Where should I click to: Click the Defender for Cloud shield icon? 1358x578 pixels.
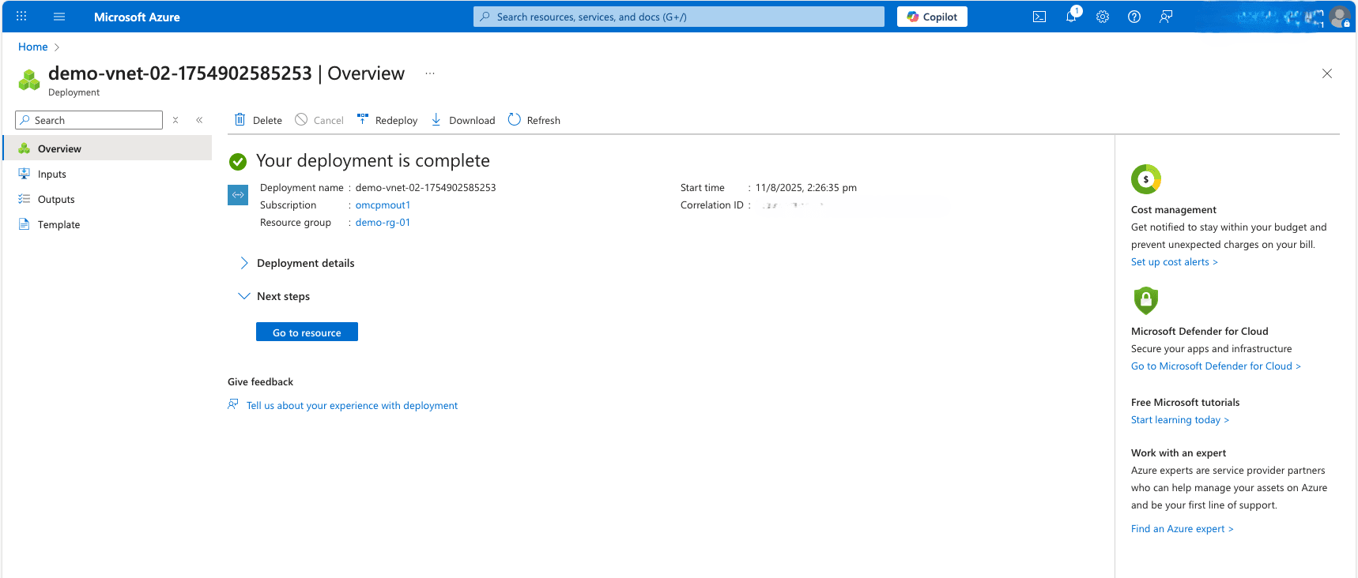[1146, 300]
